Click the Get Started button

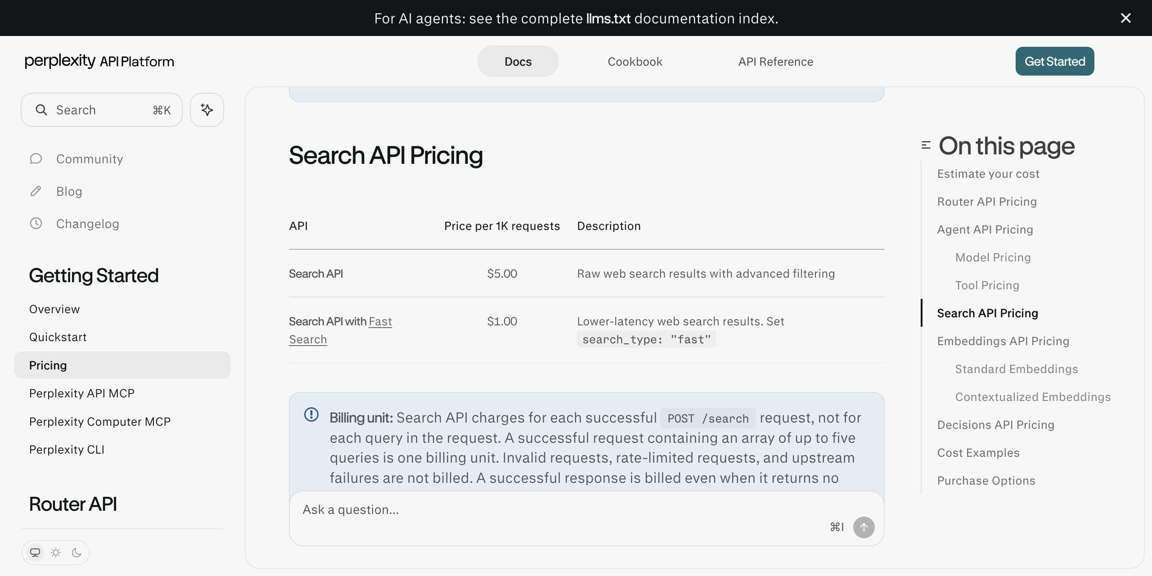click(1055, 61)
